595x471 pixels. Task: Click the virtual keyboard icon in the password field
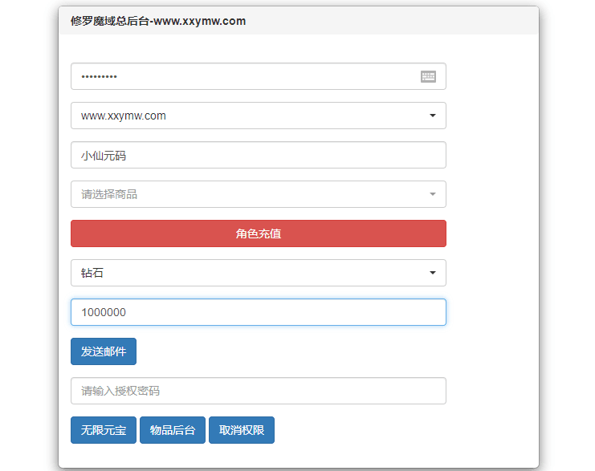pos(428,76)
